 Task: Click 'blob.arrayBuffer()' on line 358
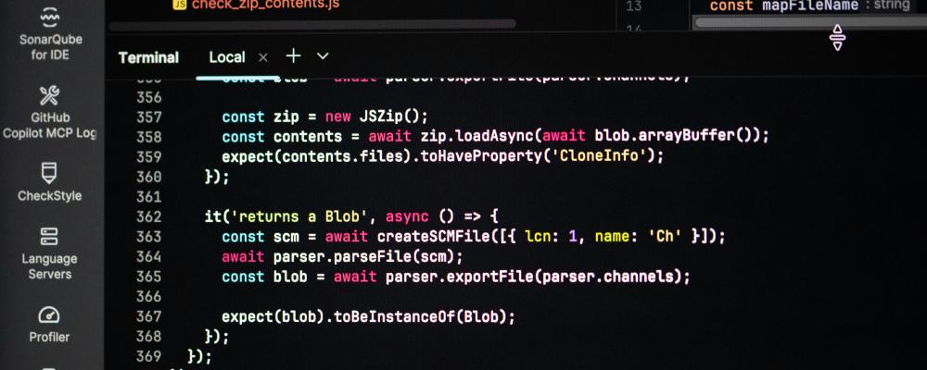coord(672,136)
